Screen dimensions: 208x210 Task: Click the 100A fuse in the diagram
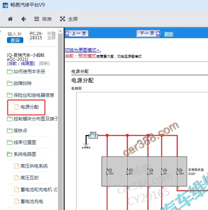point(180,172)
